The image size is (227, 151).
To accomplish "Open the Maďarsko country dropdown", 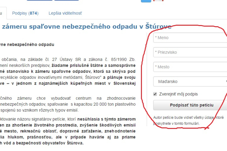I will 190,82.
